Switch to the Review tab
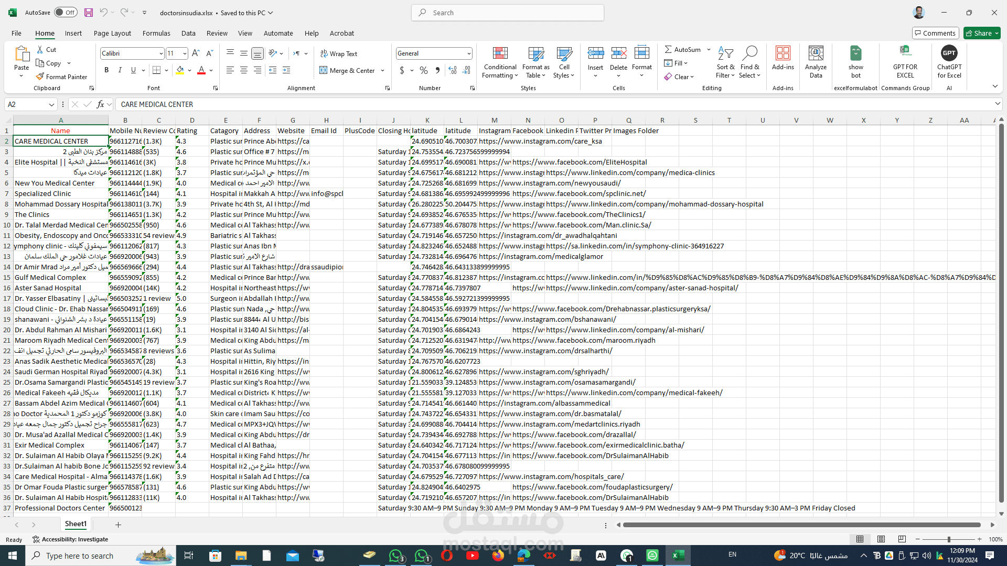This screenshot has width=1007, height=566. tap(217, 33)
